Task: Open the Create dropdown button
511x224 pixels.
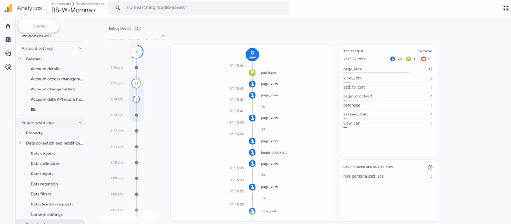Action: click(39, 26)
